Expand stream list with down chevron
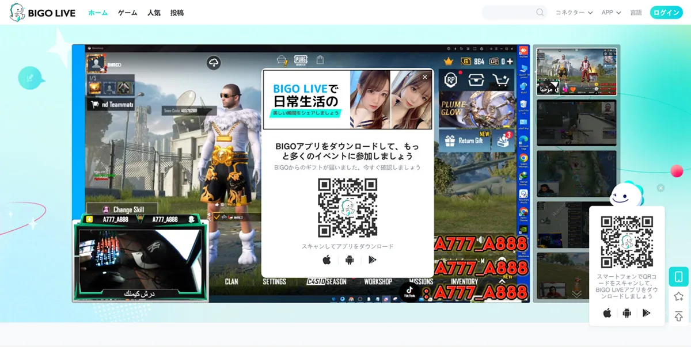Image resolution: width=691 pixels, height=347 pixels. [576, 293]
